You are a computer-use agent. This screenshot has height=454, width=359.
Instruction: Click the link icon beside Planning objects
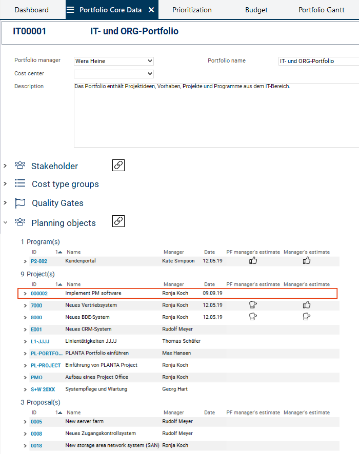[x=118, y=221]
